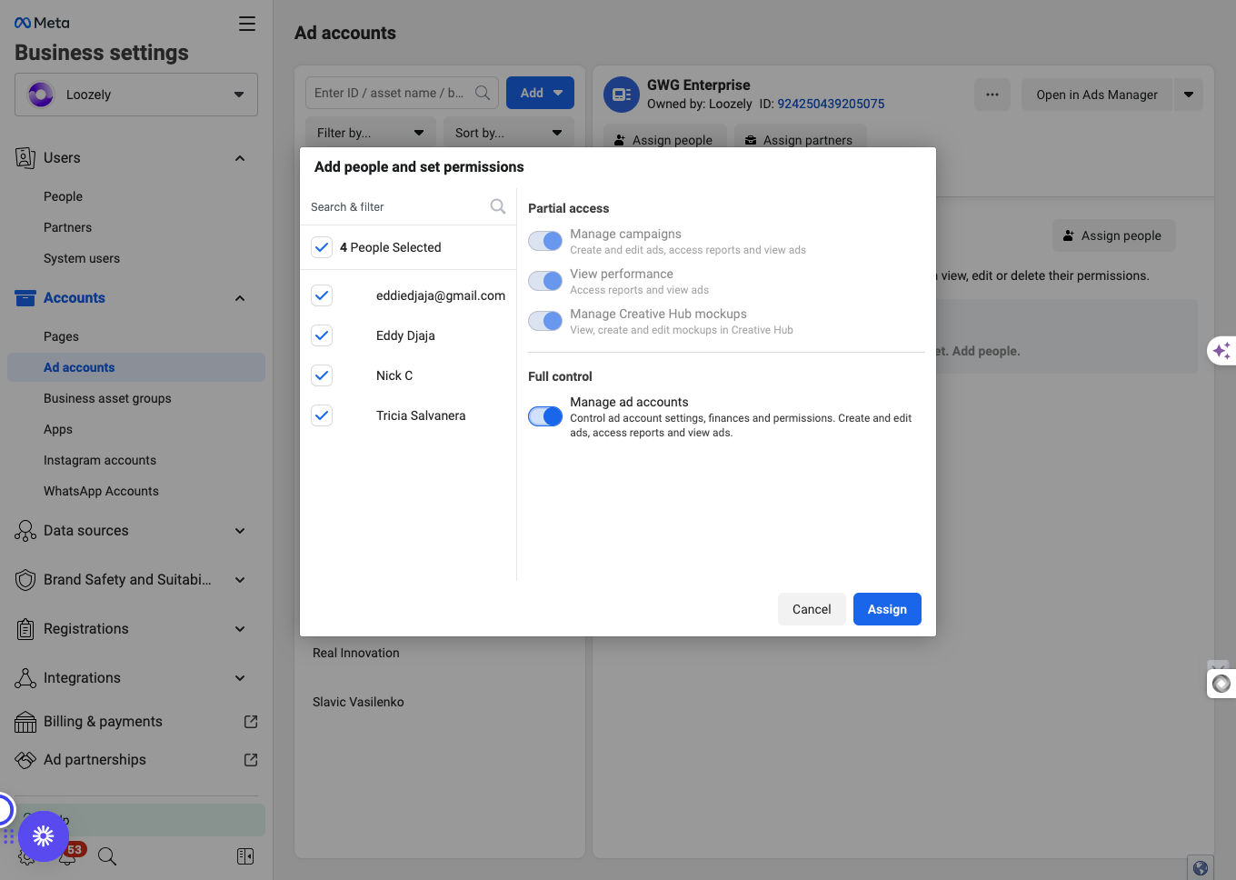Toggle the sidebar collapse panel icon
This screenshot has width=1236, height=880.
coord(245,856)
